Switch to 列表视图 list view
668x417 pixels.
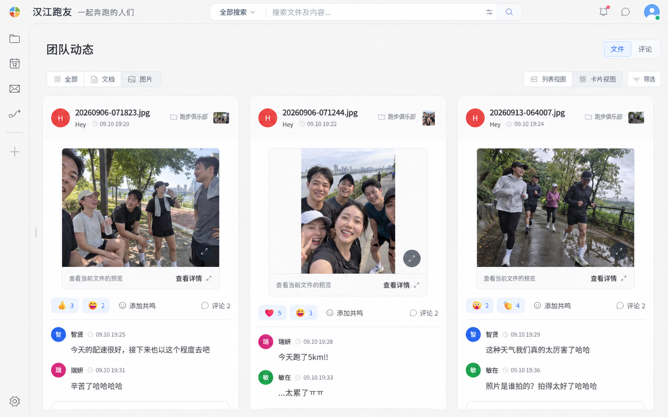(x=548, y=79)
